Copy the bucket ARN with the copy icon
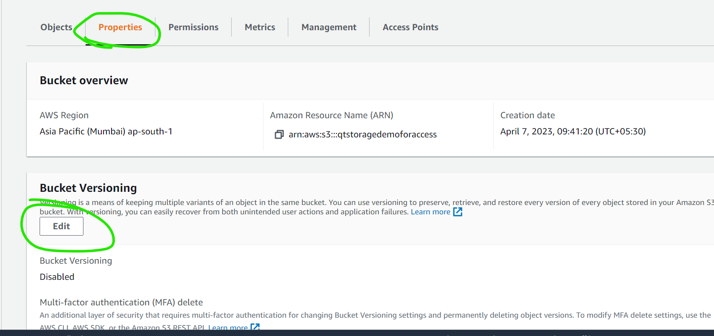 click(279, 134)
